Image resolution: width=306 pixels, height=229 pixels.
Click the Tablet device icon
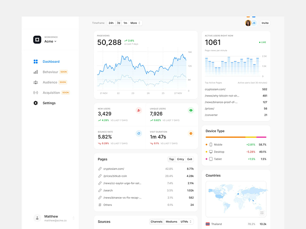click(x=211, y=159)
